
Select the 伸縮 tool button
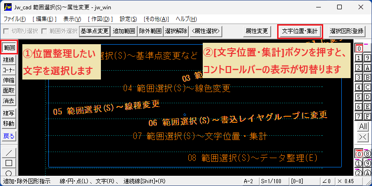click(9, 80)
